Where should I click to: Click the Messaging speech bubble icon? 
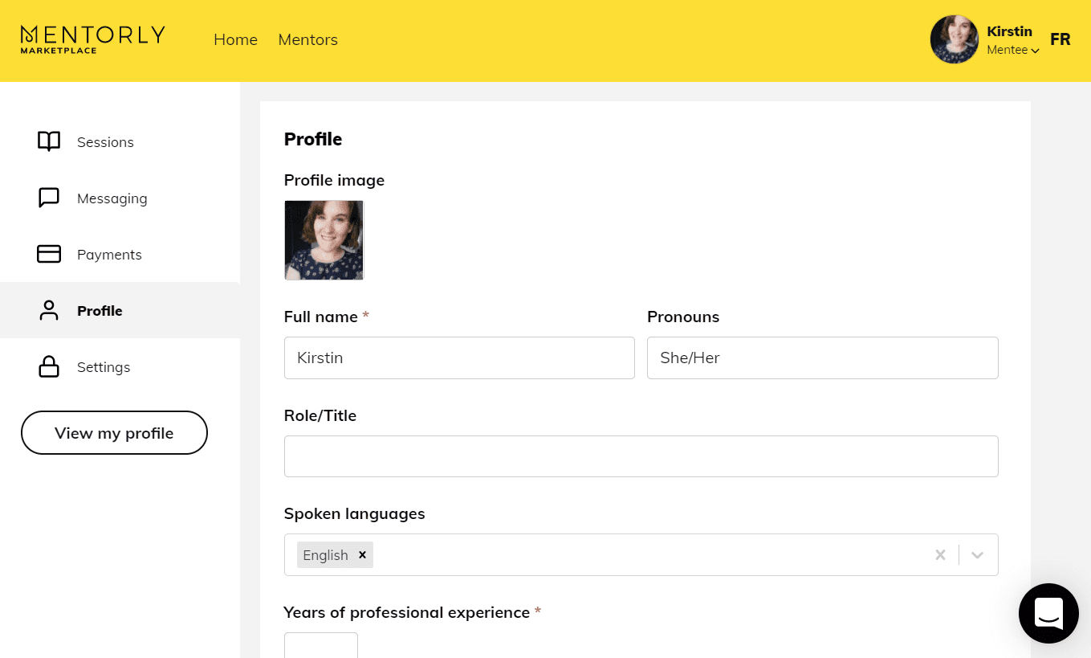tap(49, 198)
